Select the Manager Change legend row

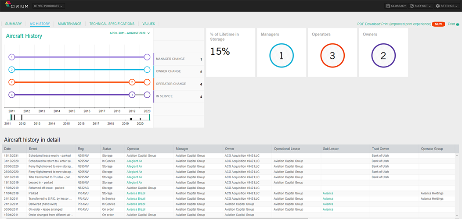click(x=179, y=59)
